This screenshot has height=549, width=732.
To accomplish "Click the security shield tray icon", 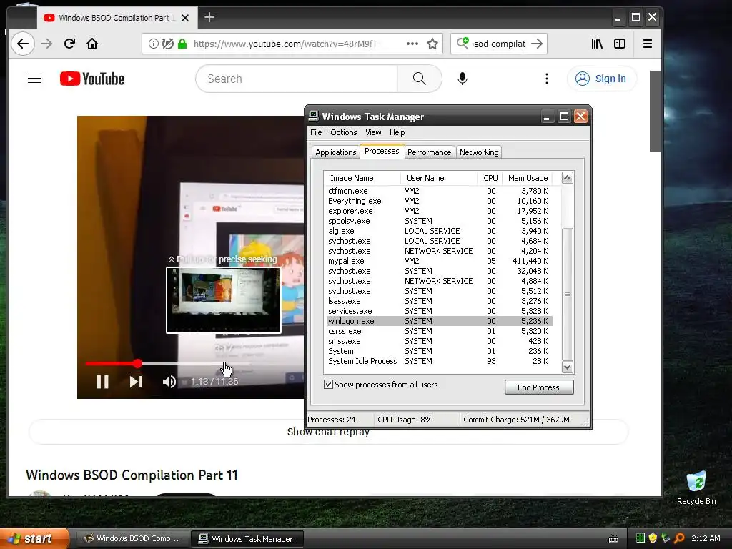I will coord(653,538).
